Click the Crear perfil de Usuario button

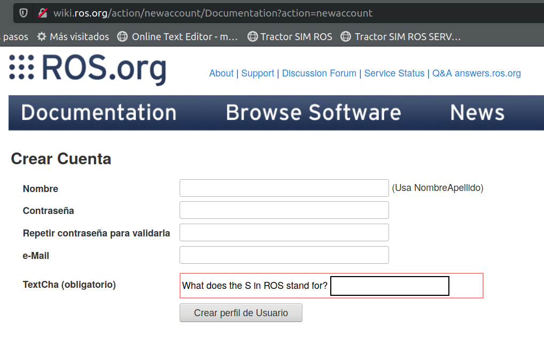coord(241,313)
